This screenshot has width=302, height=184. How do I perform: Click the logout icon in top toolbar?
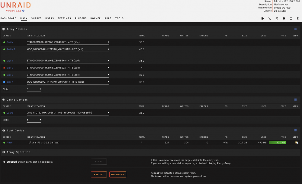tap(262, 18)
